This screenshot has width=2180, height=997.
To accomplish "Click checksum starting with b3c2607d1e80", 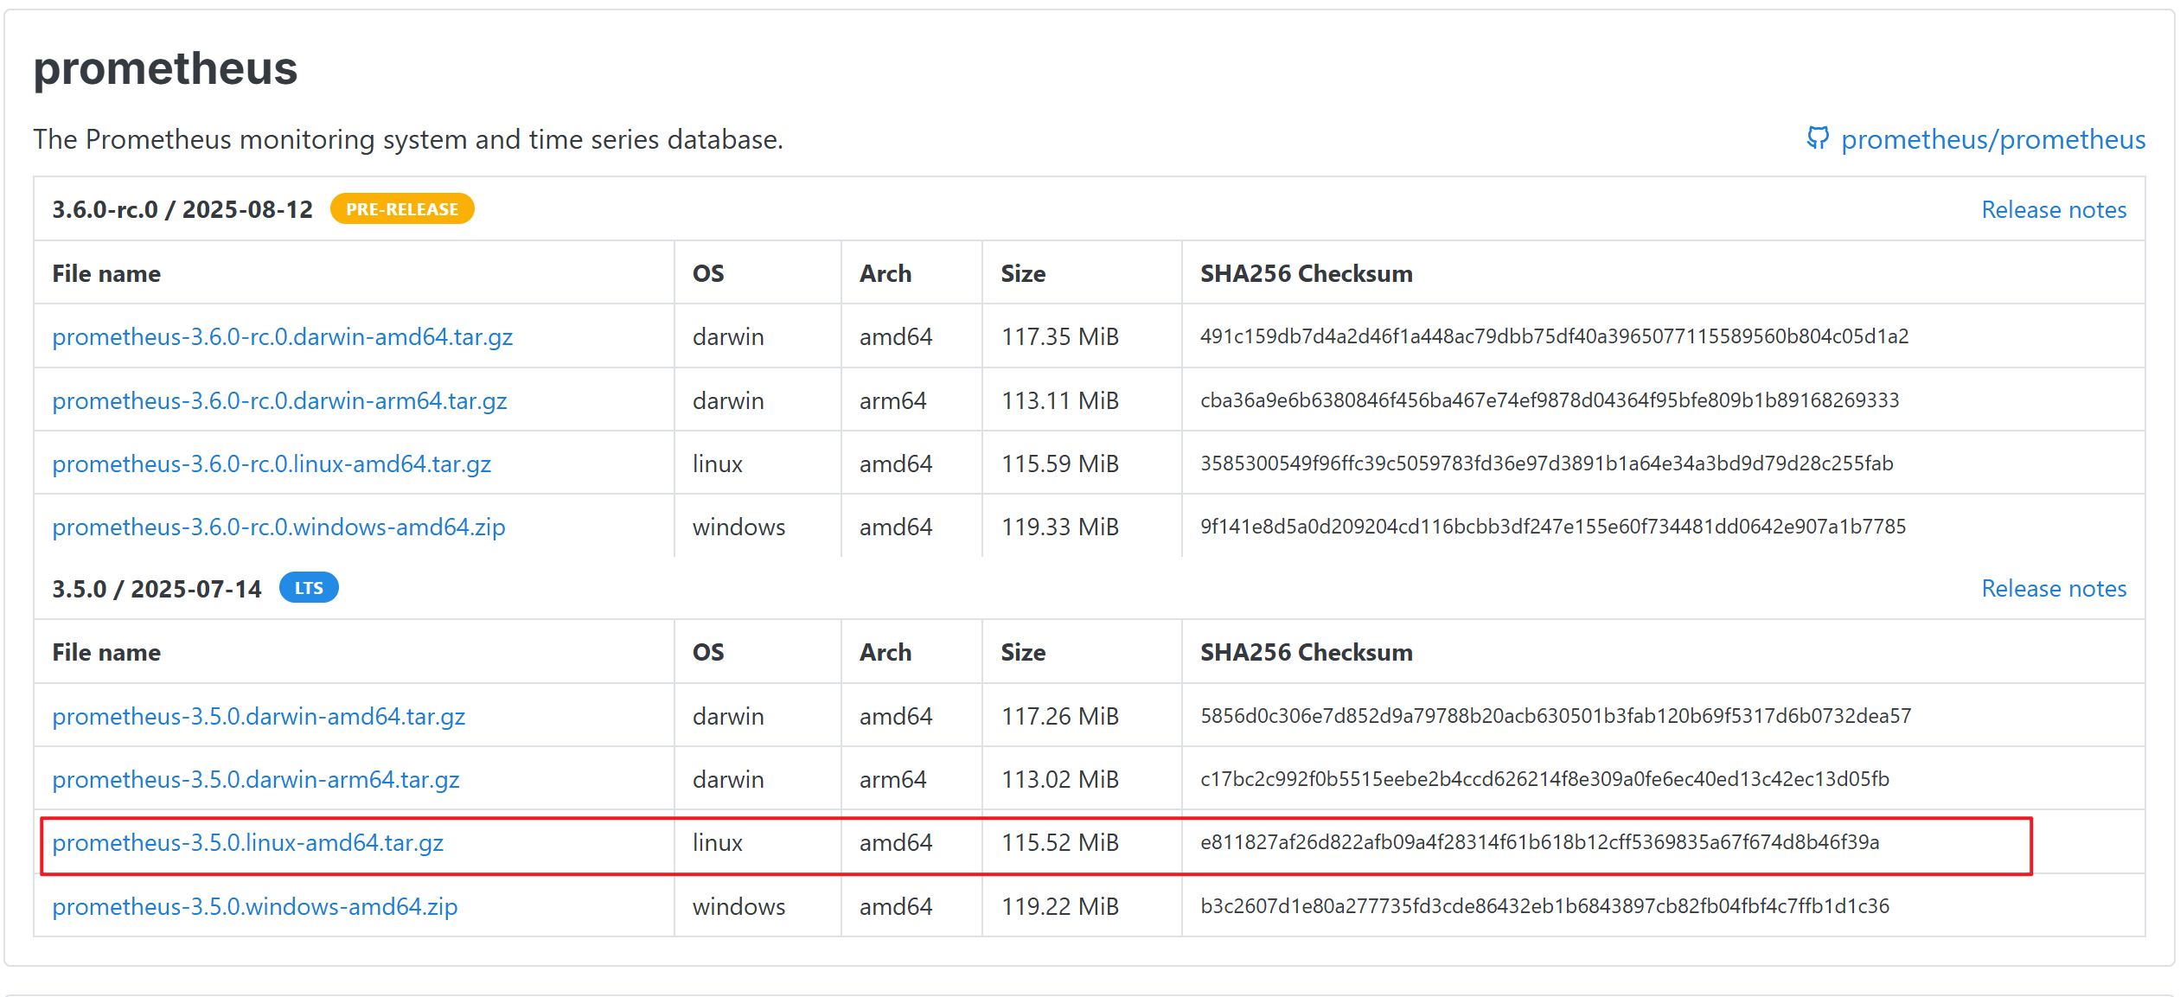I will click(x=1544, y=906).
